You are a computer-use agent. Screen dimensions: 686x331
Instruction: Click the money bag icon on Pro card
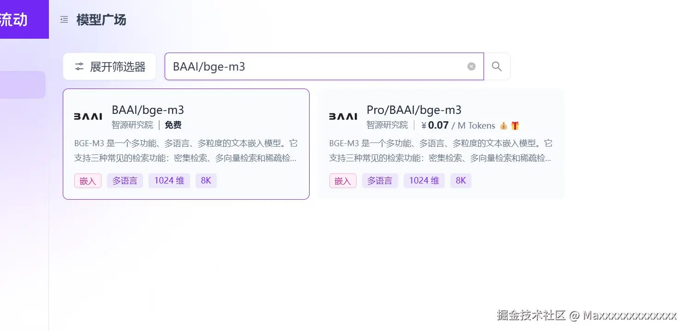(503, 125)
